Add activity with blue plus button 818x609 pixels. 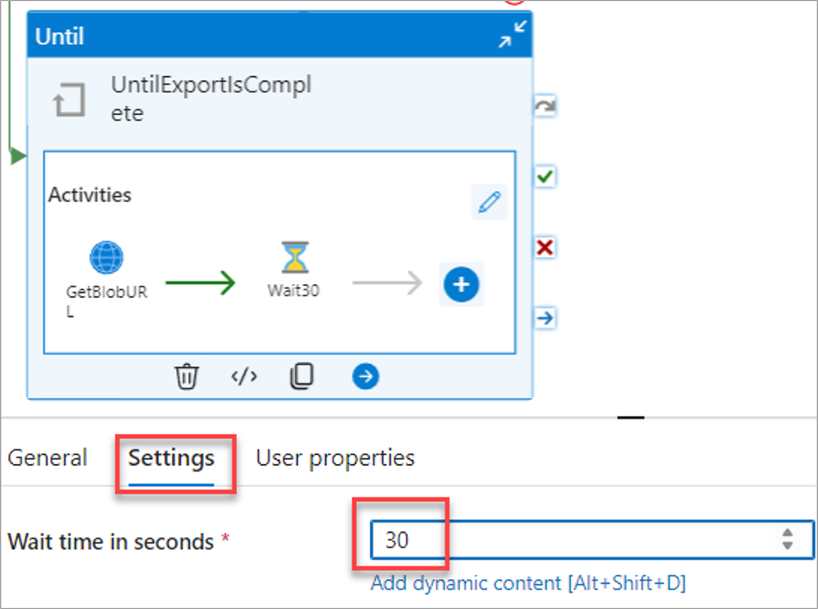click(461, 284)
